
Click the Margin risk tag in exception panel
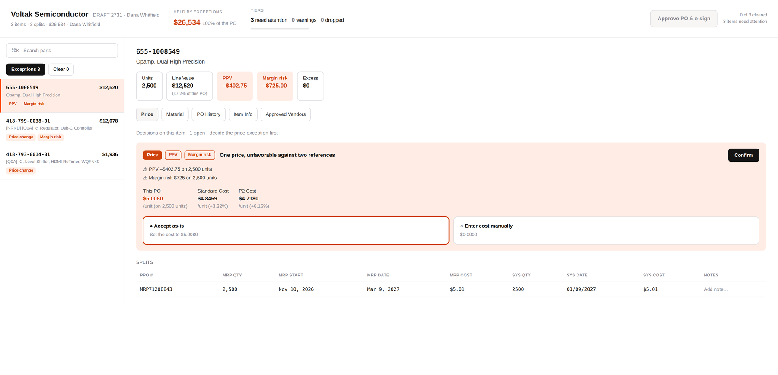pos(200,155)
